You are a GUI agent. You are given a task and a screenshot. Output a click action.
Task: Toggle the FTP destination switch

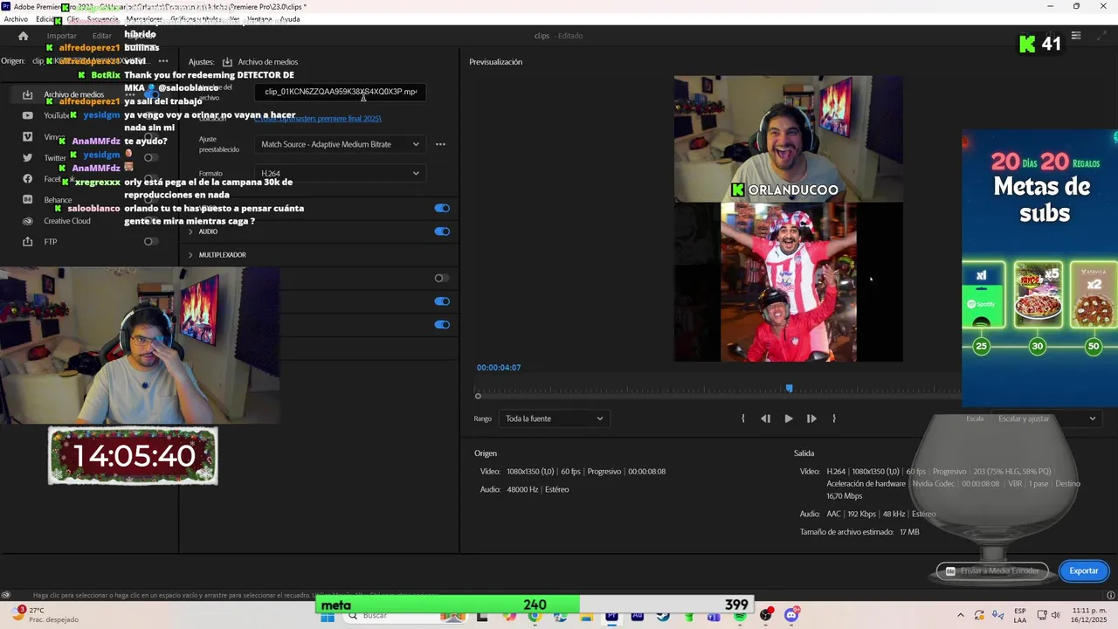(x=150, y=242)
